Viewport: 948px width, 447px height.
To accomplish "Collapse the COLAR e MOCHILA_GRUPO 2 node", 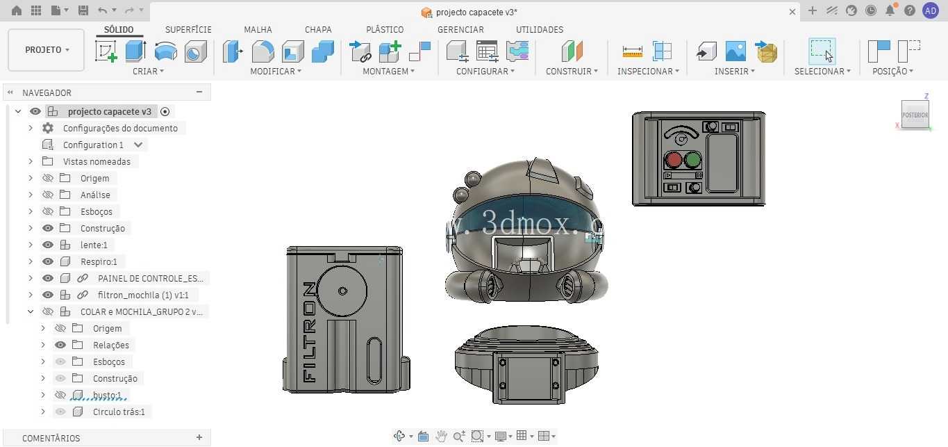I will click(x=31, y=311).
